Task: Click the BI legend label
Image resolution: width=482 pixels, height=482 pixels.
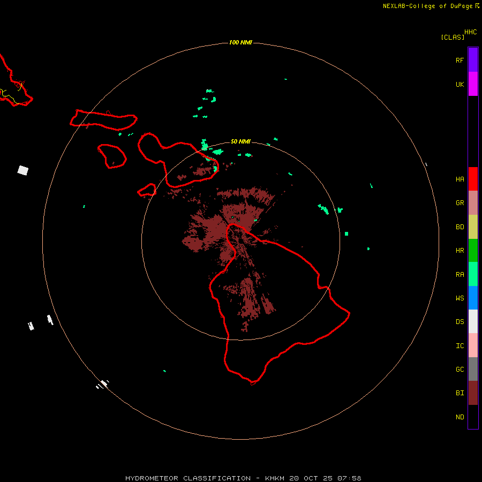Action: (460, 393)
